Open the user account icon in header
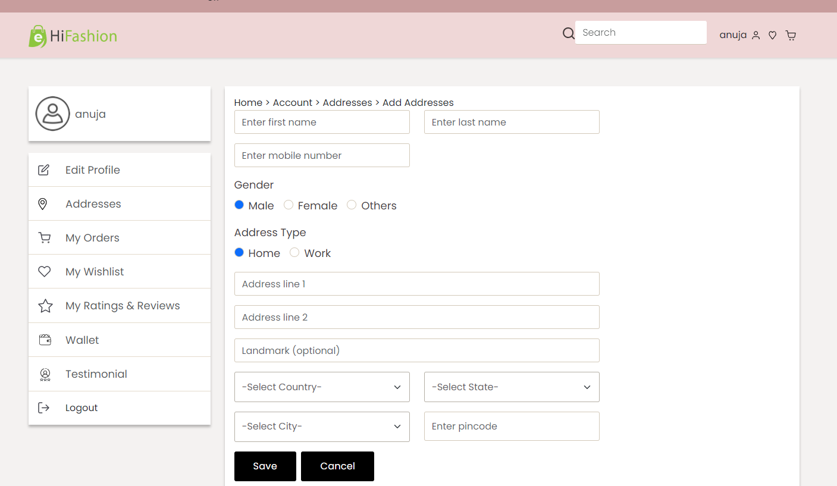 (756, 36)
